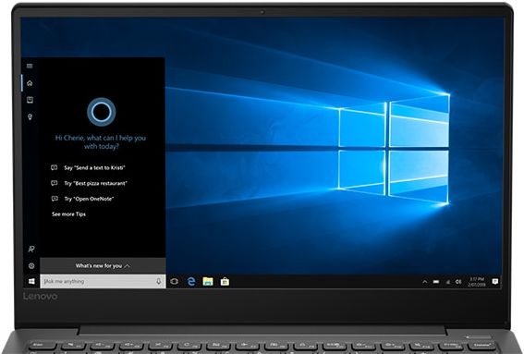
Task: Open the Action Center notification icon
Action: click(x=495, y=282)
